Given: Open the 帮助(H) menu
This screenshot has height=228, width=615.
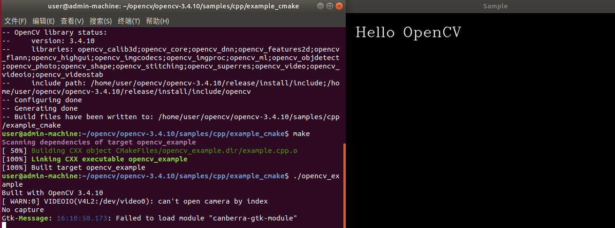Looking at the screenshot, I should 158,21.
